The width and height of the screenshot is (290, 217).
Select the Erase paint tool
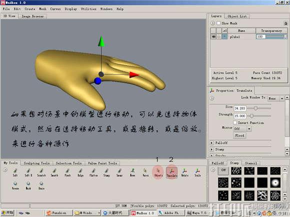(41, 186)
